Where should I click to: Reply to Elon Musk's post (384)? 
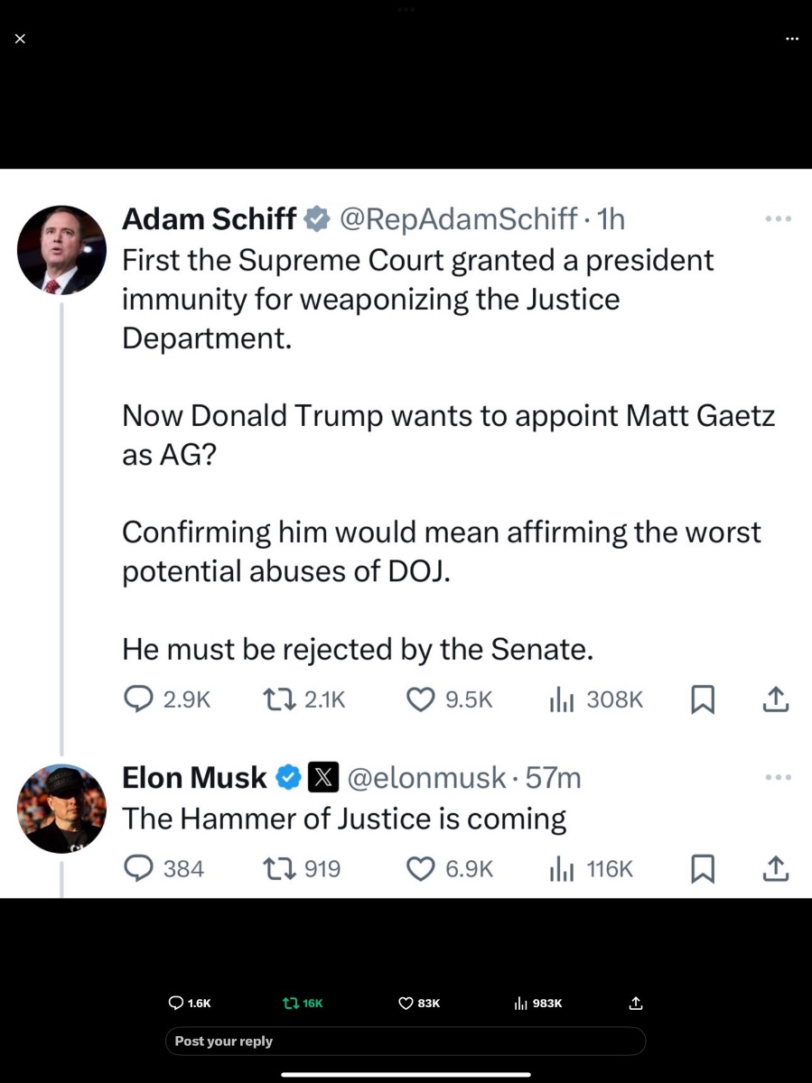coord(138,868)
